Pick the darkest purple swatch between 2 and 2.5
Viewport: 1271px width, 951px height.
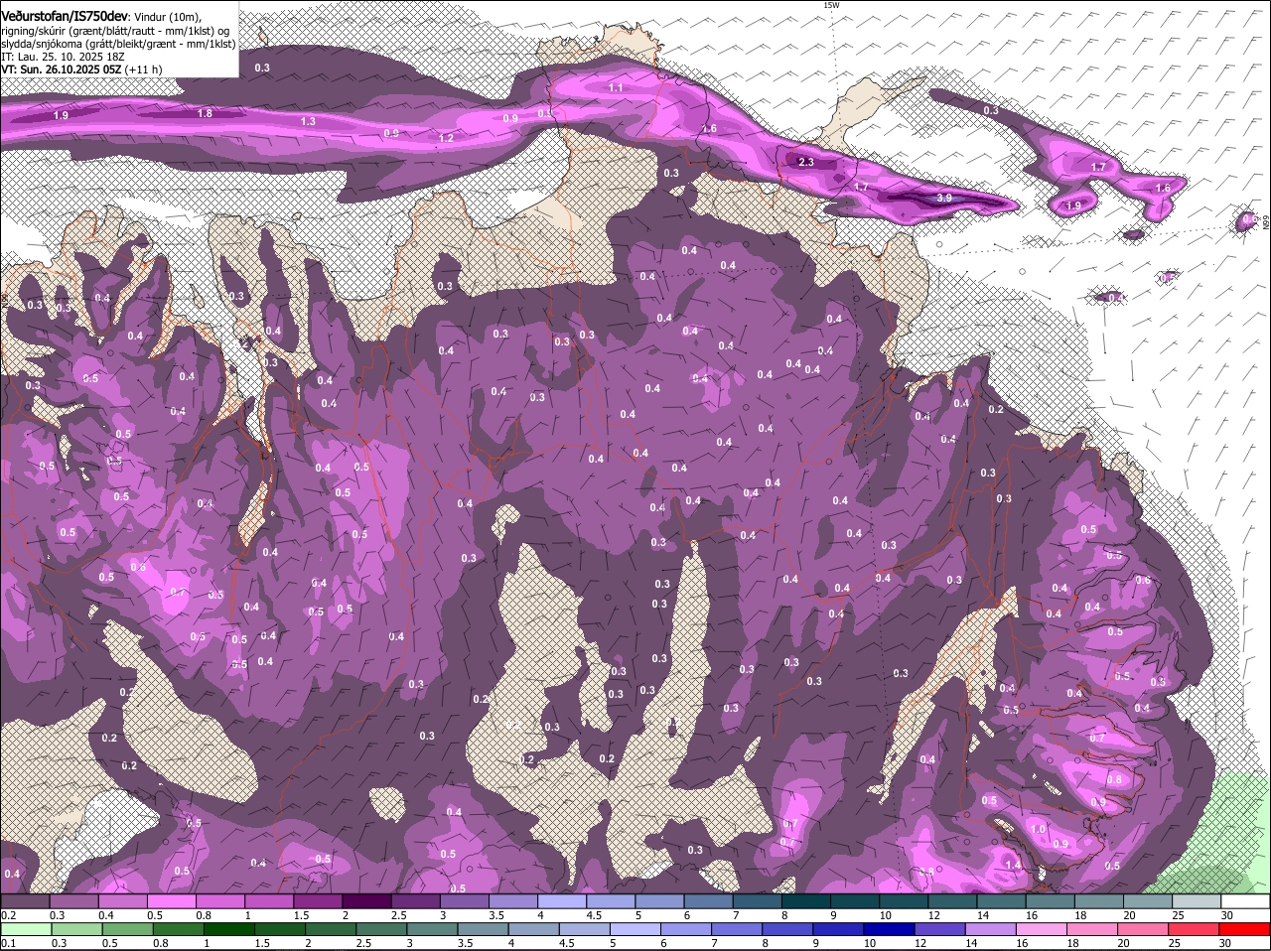[x=364, y=901]
